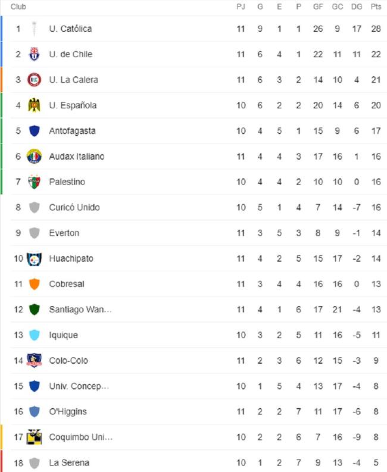Click the Palestino club crest
The image size is (387, 472).
coord(34,182)
